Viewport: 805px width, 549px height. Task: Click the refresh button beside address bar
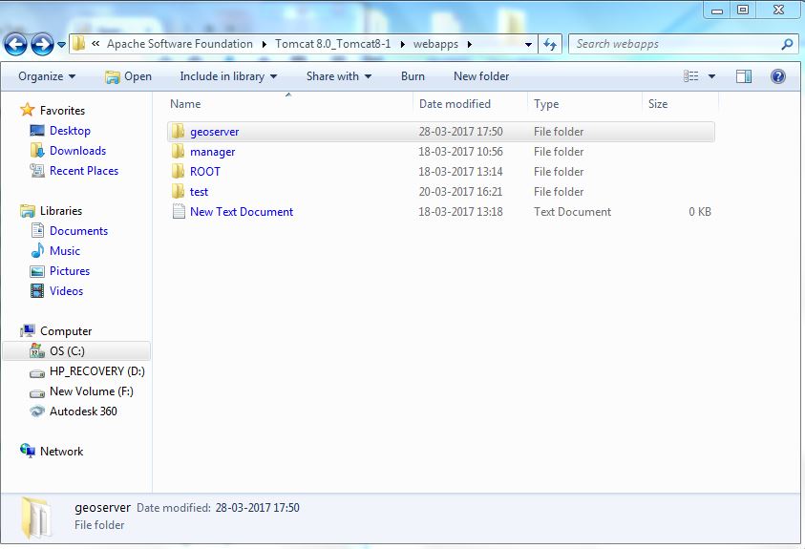coord(550,44)
